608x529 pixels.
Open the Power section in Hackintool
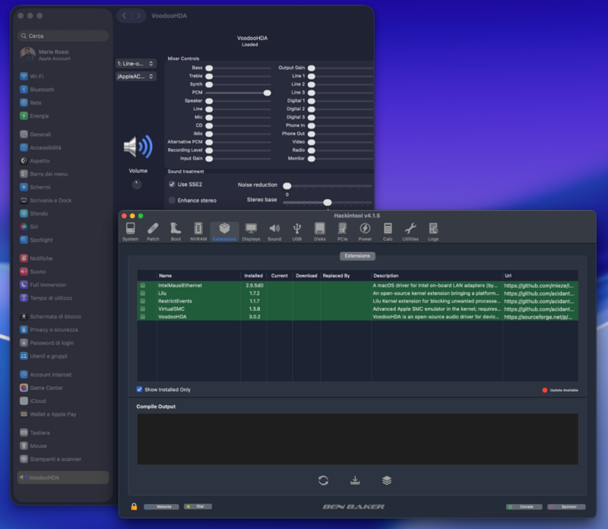pyautogui.click(x=365, y=232)
